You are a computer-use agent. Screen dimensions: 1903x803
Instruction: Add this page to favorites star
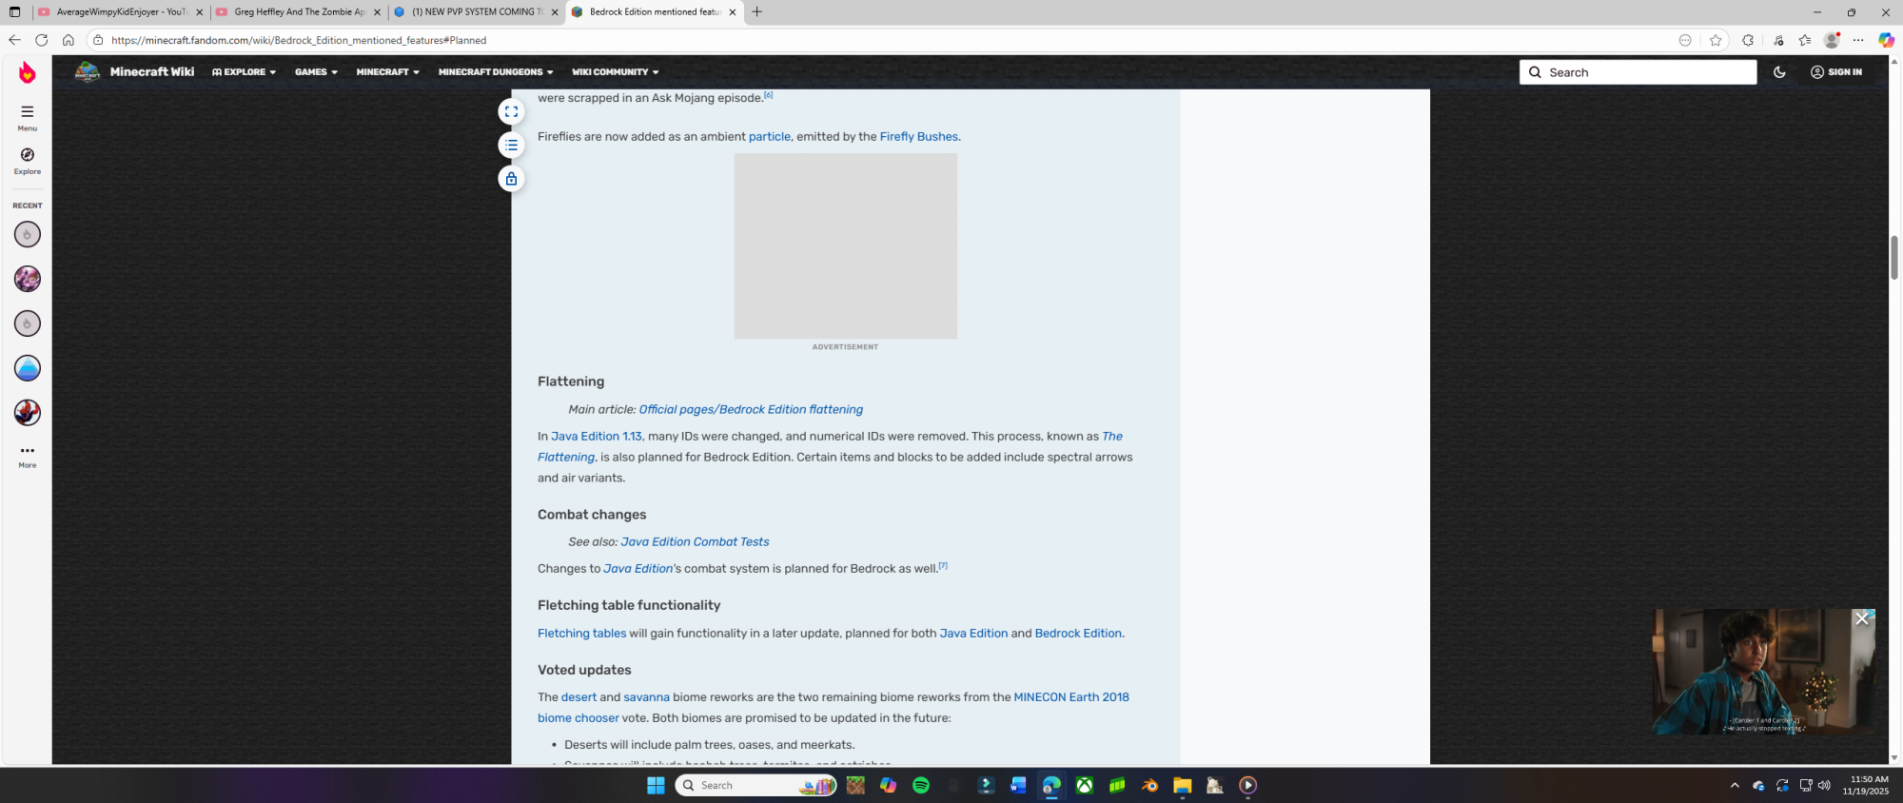[1716, 40]
